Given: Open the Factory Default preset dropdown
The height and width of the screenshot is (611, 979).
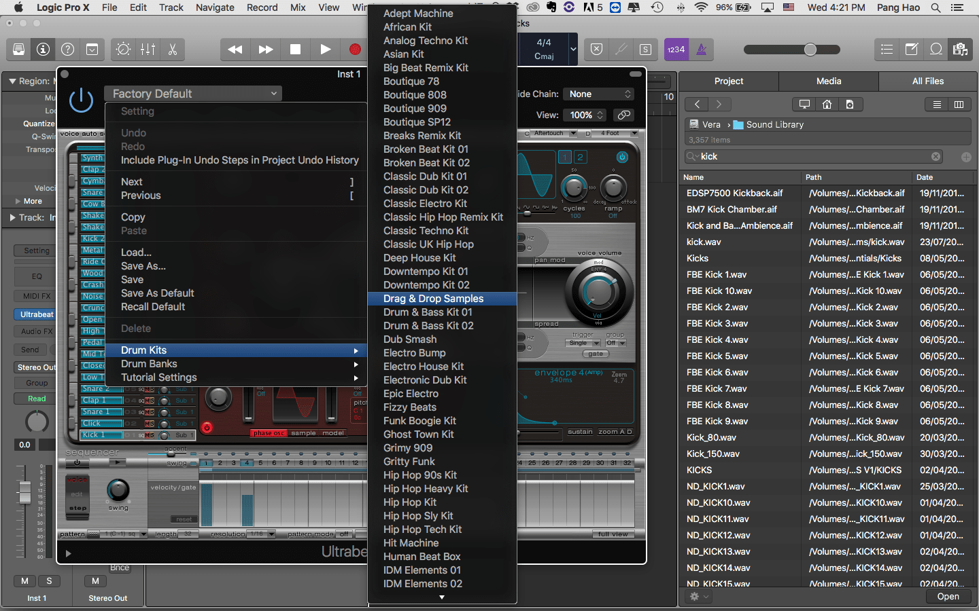Looking at the screenshot, I should pos(193,94).
